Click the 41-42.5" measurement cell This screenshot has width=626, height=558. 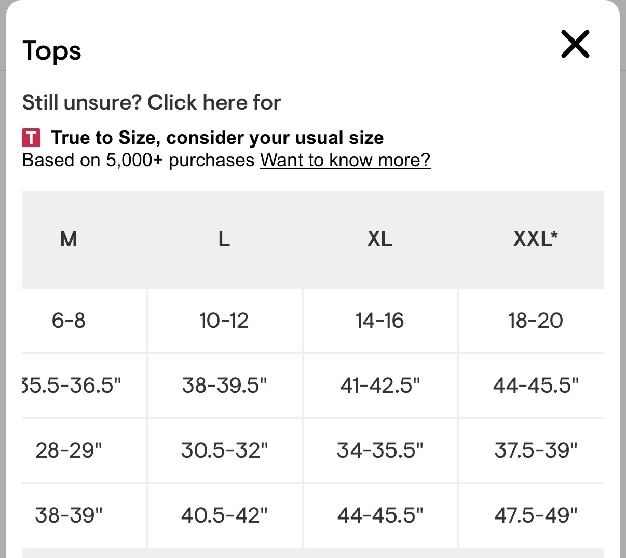380,386
